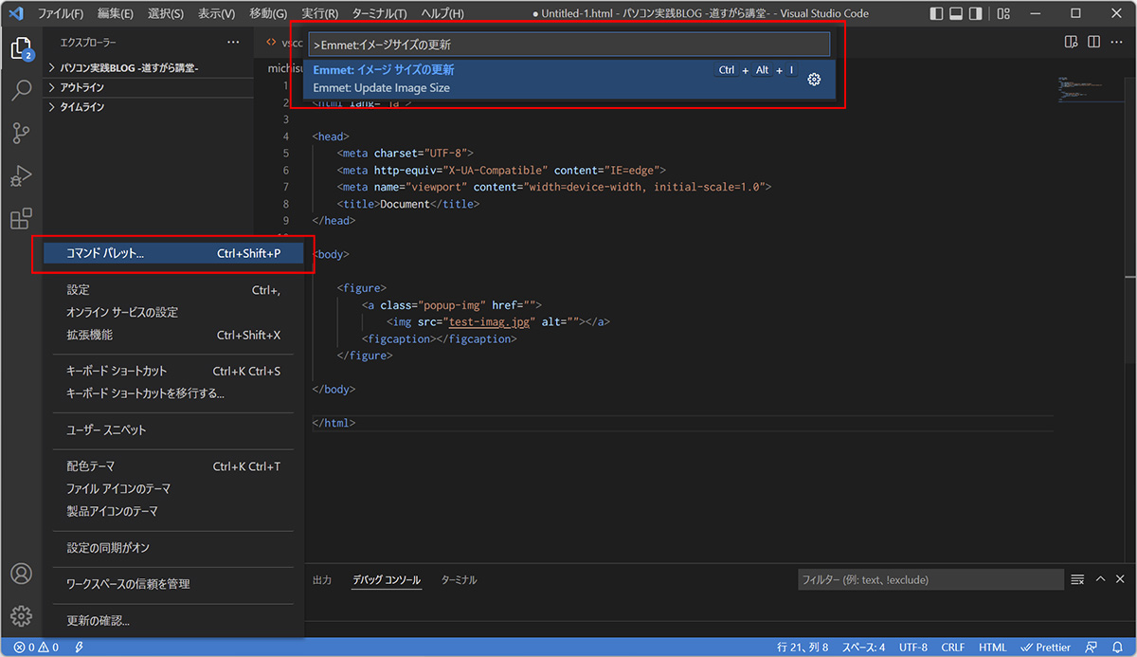Open the Source Control view
This screenshot has width=1137, height=657.
pos(21,134)
